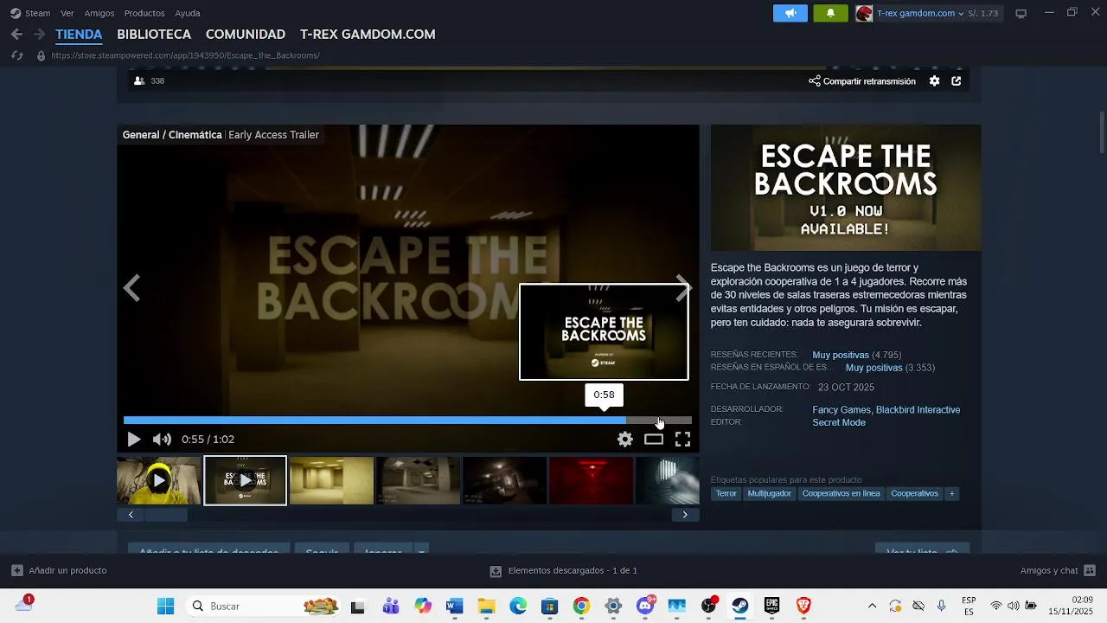Screen dimensions: 1107x623
Task: Click the lock icon beside URL
Action: [41, 55]
